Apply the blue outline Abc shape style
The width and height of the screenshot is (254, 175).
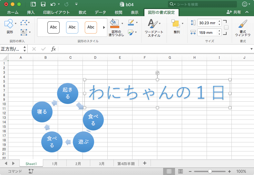point(72,27)
